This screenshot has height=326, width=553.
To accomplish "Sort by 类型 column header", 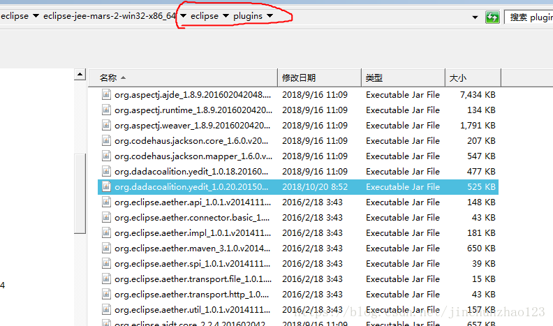I will [403, 77].
